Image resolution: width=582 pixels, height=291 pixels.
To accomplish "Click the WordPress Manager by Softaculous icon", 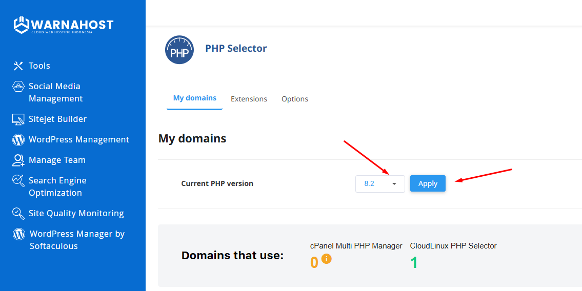I will point(19,234).
